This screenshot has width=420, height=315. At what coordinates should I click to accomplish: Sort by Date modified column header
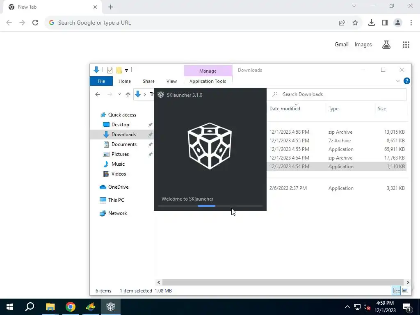pyautogui.click(x=285, y=108)
